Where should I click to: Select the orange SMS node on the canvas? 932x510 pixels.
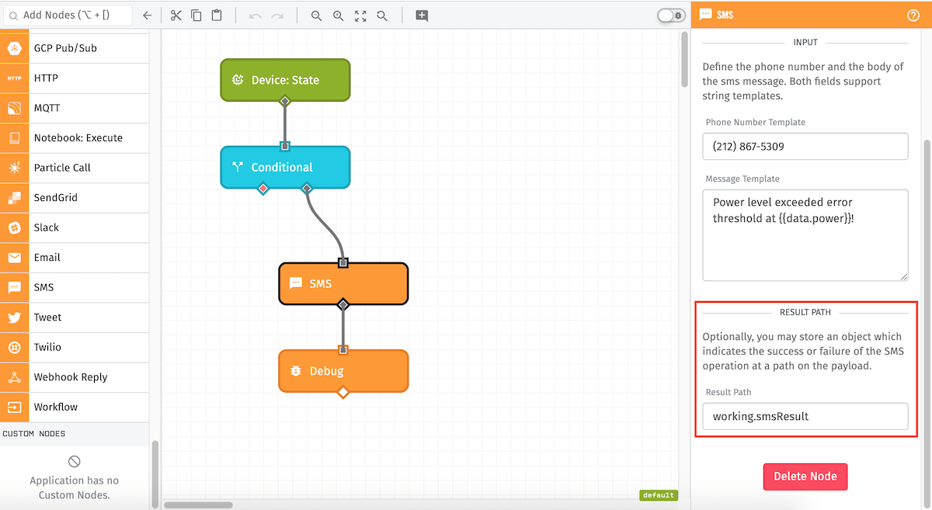tap(343, 283)
